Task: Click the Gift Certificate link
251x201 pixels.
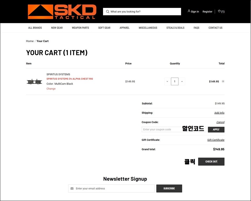Action: [216, 140]
